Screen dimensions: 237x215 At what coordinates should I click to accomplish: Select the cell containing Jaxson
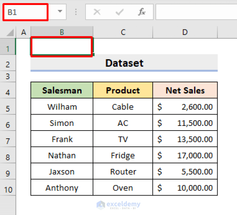(62, 171)
